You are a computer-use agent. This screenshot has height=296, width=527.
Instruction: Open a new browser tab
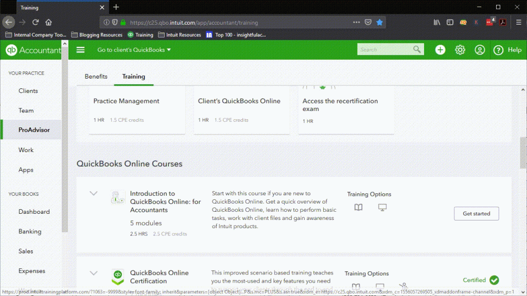pyautogui.click(x=116, y=7)
